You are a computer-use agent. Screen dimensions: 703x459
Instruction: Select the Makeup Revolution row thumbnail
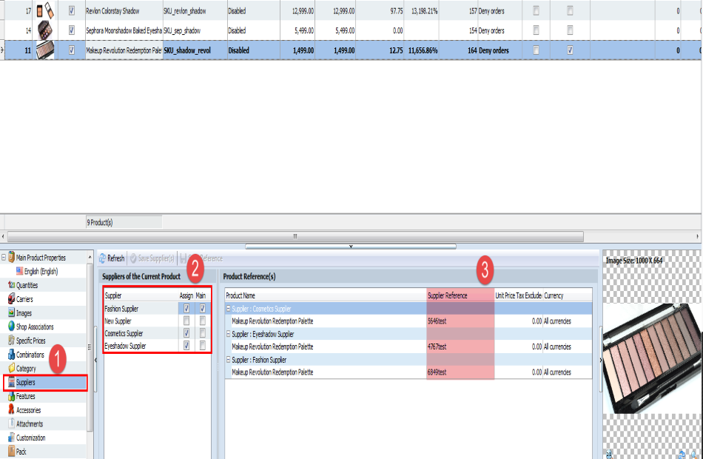click(x=45, y=50)
